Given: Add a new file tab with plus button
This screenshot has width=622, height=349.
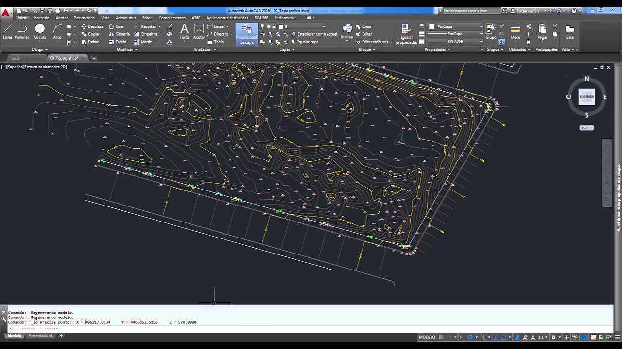Looking at the screenshot, I should 94,58.
